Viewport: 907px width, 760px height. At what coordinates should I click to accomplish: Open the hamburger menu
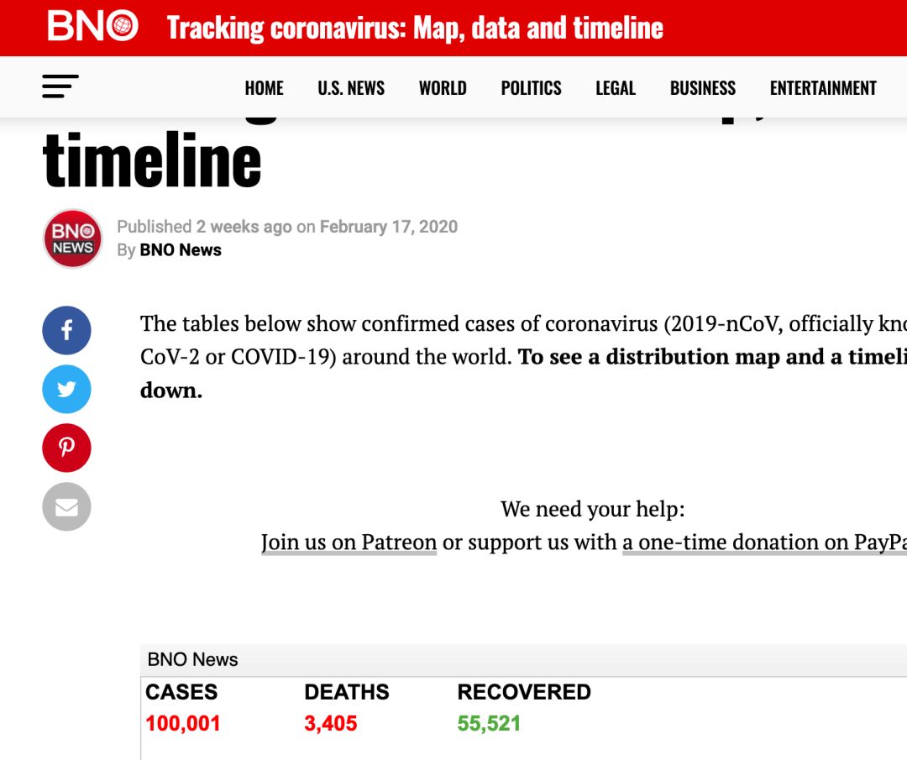tap(60, 86)
